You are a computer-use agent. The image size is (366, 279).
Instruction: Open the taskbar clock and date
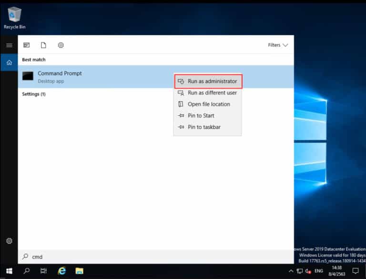[x=337, y=271]
